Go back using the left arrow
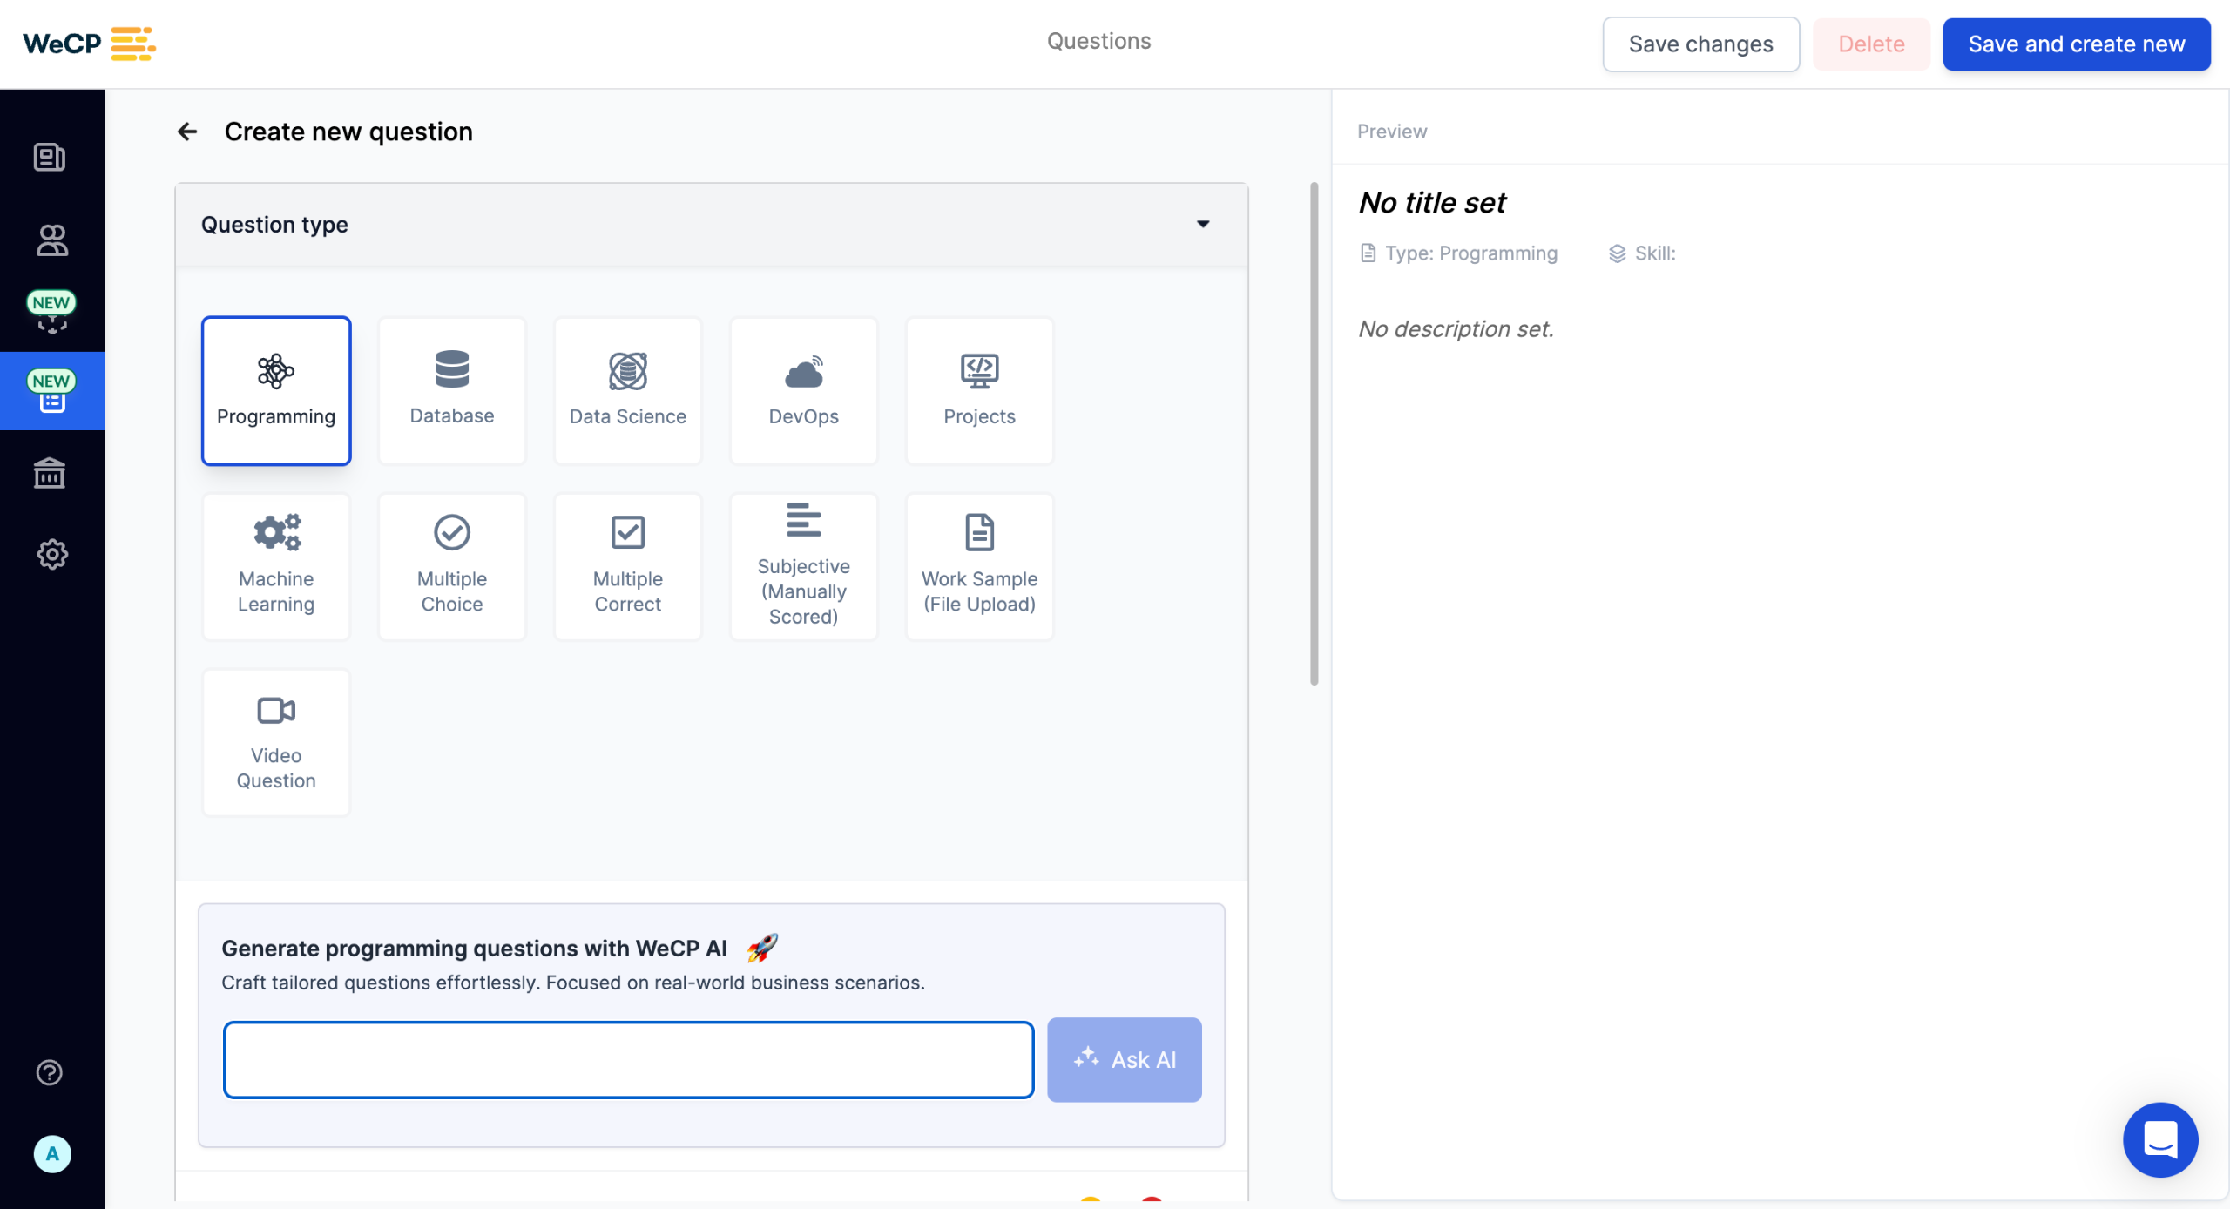Screen dimensions: 2230x1209 pos(187,132)
